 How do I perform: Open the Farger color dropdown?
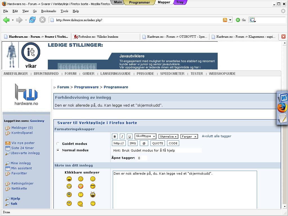(x=189, y=136)
